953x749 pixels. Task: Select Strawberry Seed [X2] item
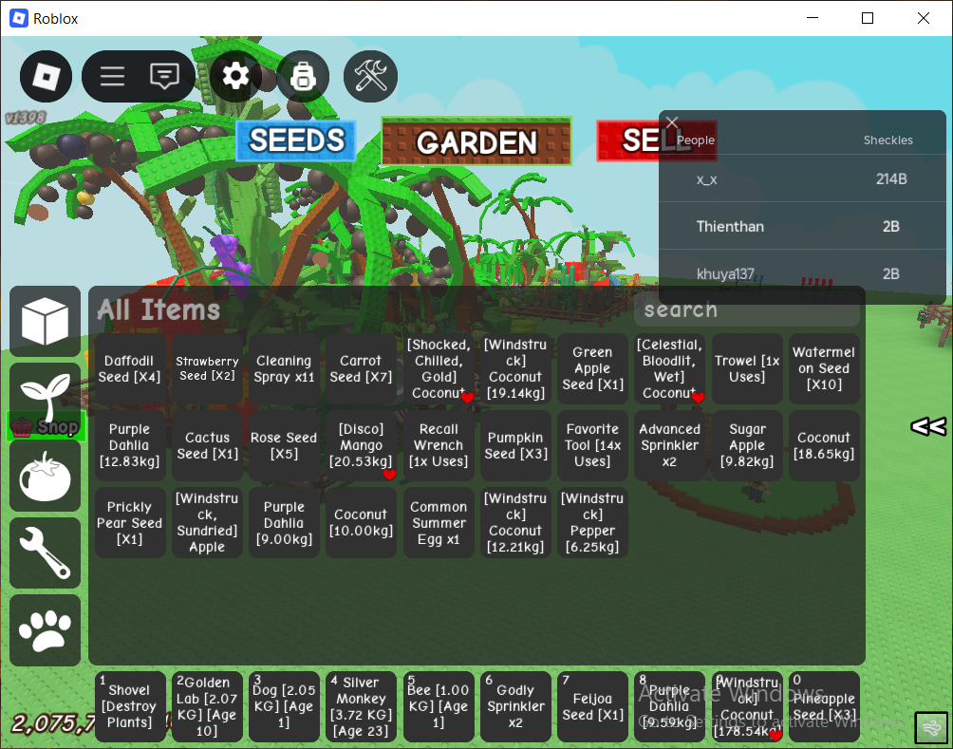click(x=207, y=368)
